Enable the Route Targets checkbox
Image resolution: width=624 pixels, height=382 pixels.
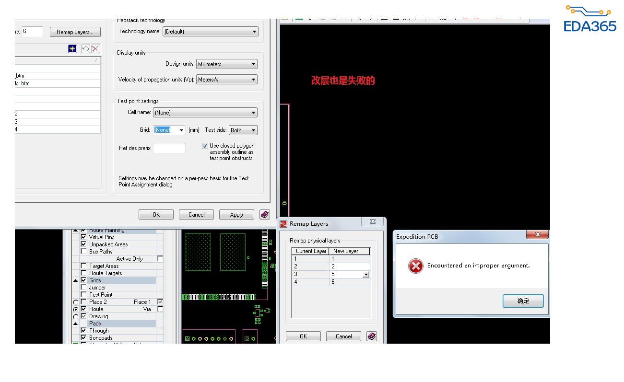84,273
